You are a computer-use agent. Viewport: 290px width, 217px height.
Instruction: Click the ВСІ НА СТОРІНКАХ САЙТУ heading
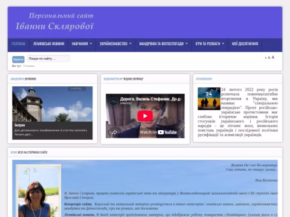point(29,153)
